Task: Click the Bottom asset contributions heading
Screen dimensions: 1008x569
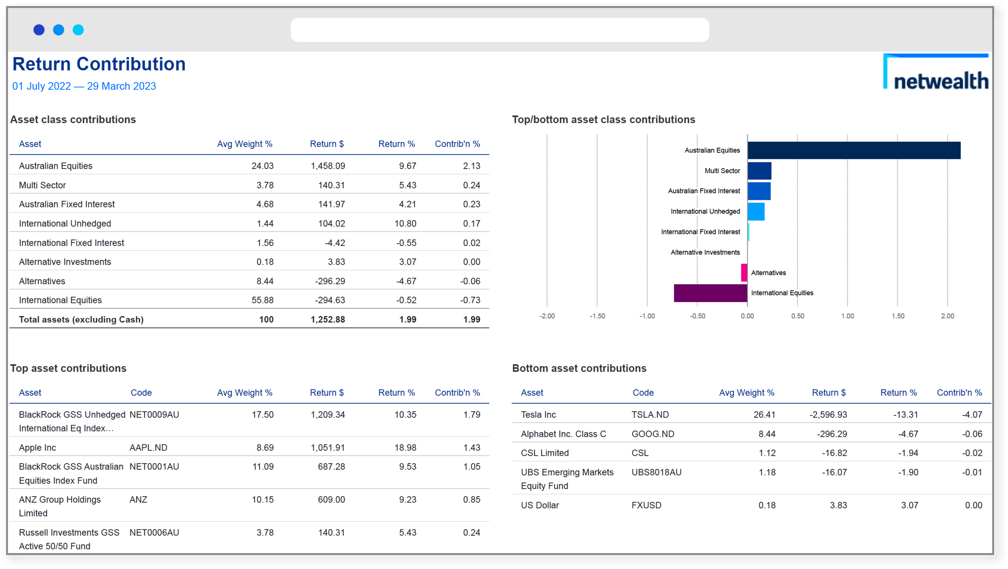Action: pyautogui.click(x=579, y=368)
